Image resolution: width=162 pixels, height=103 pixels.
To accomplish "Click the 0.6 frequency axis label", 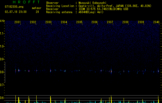I will (2, 98).
